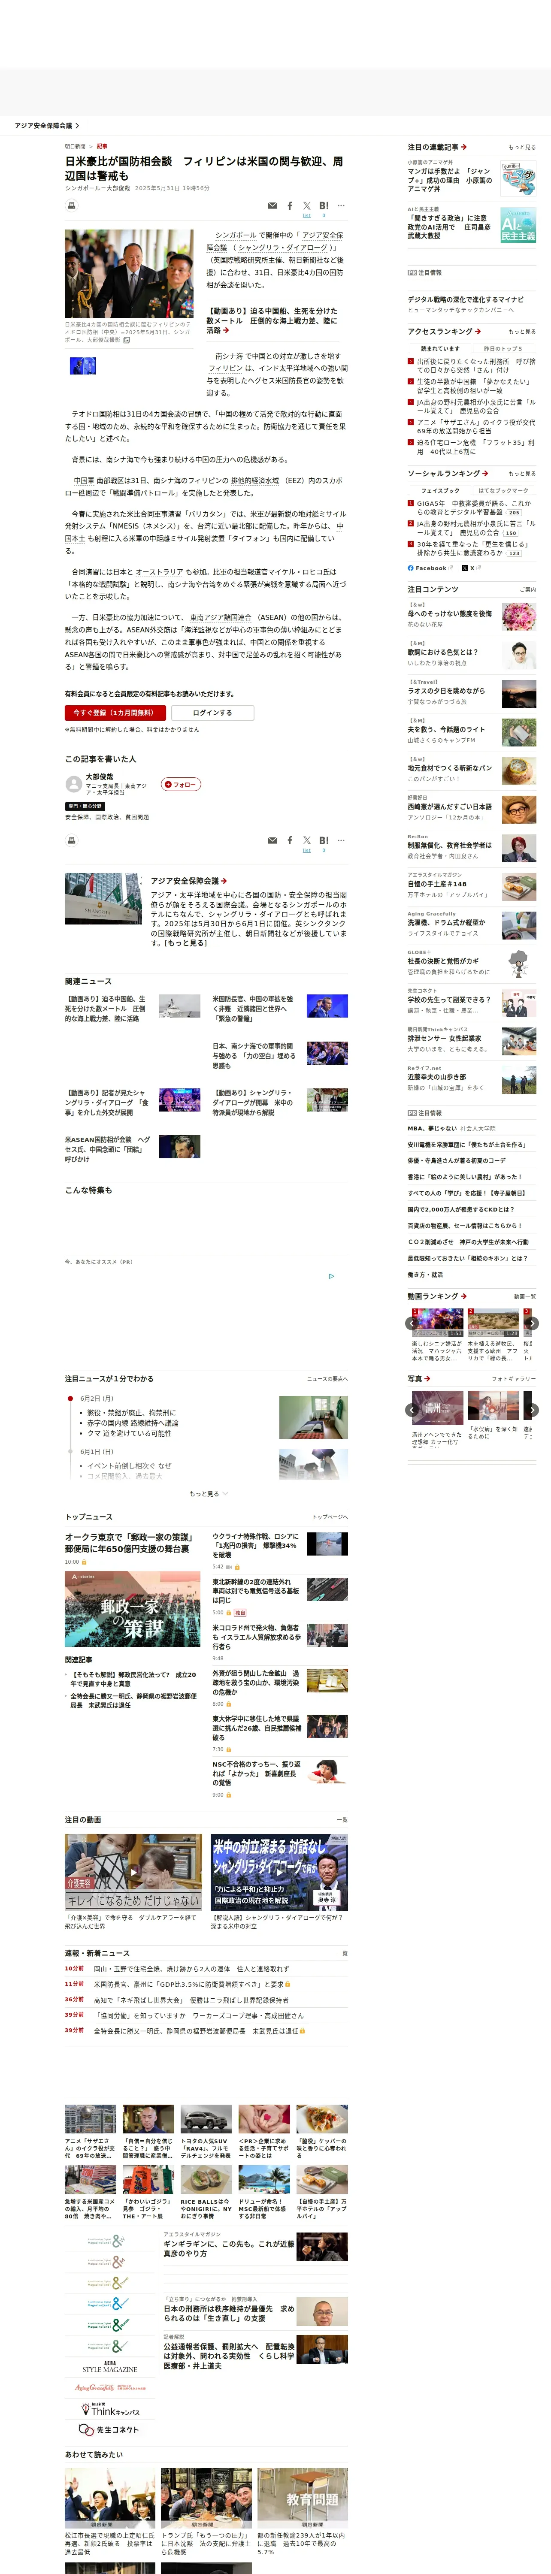Follow author 大部俊哉 with the フォロー button

tap(181, 784)
